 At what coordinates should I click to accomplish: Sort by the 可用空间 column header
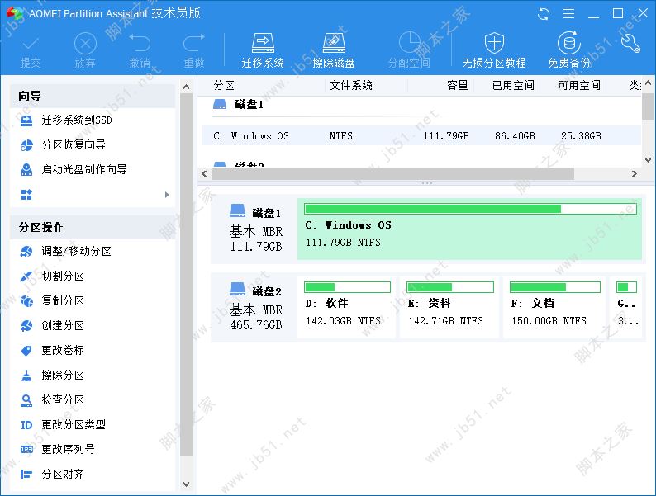[579, 86]
